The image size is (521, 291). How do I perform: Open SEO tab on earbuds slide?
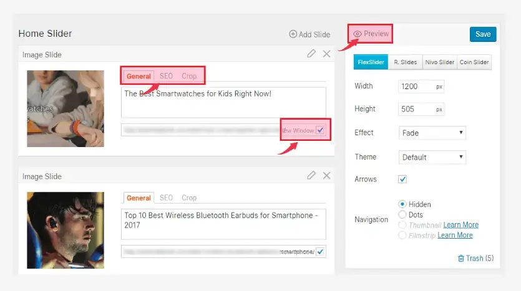tap(166, 198)
